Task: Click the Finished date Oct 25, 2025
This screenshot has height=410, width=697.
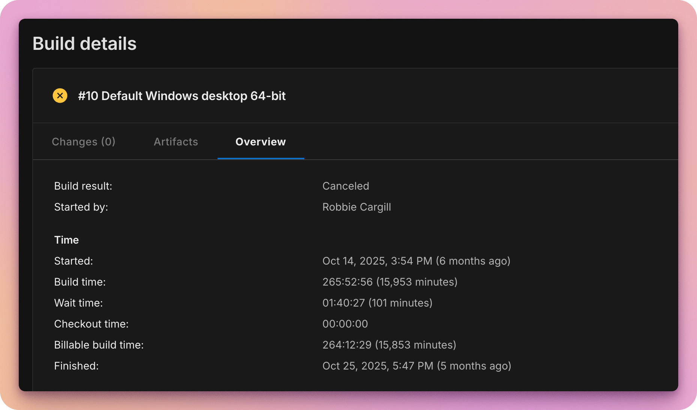Action: pos(417,366)
